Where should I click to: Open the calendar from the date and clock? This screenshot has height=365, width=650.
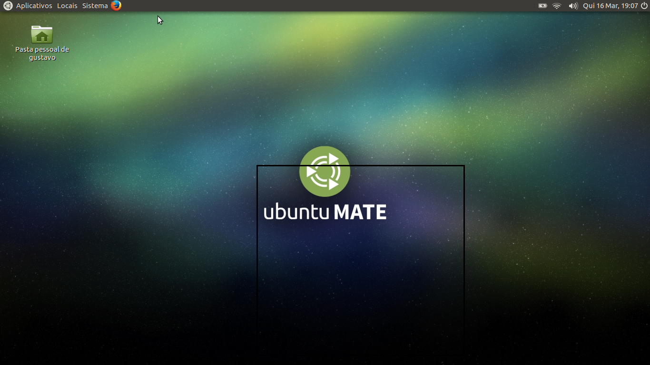coord(610,6)
